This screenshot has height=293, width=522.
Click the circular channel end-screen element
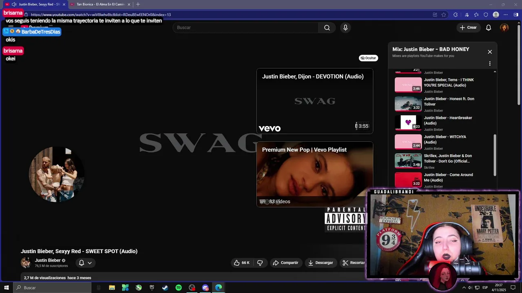(x=56, y=175)
